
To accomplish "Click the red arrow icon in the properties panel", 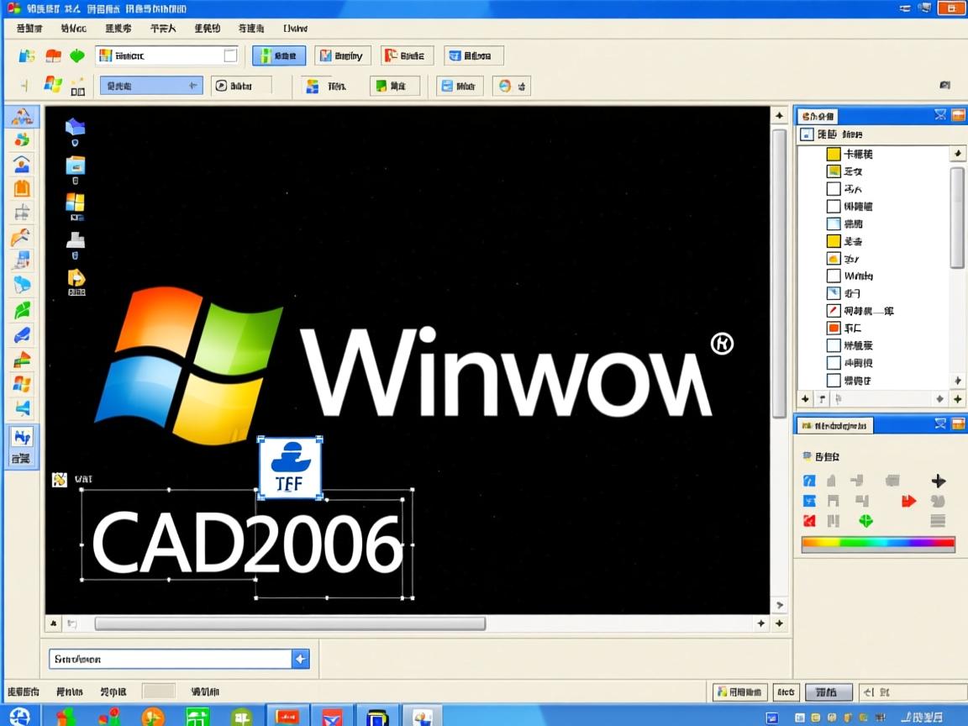I will [x=909, y=502].
